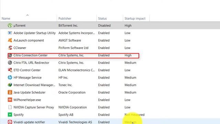Select the Internet Download Manager name
220x124 pixels.
[34, 85]
